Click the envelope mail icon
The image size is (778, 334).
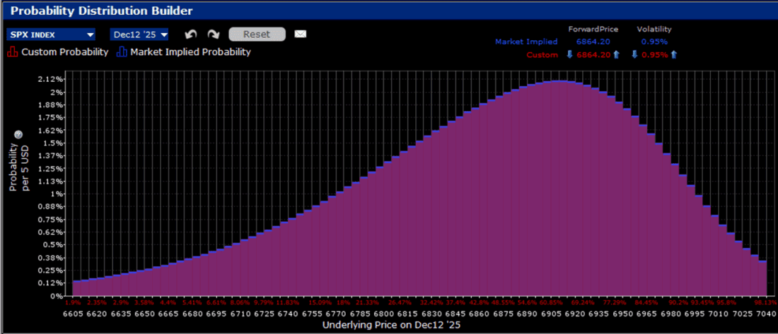tap(300, 34)
